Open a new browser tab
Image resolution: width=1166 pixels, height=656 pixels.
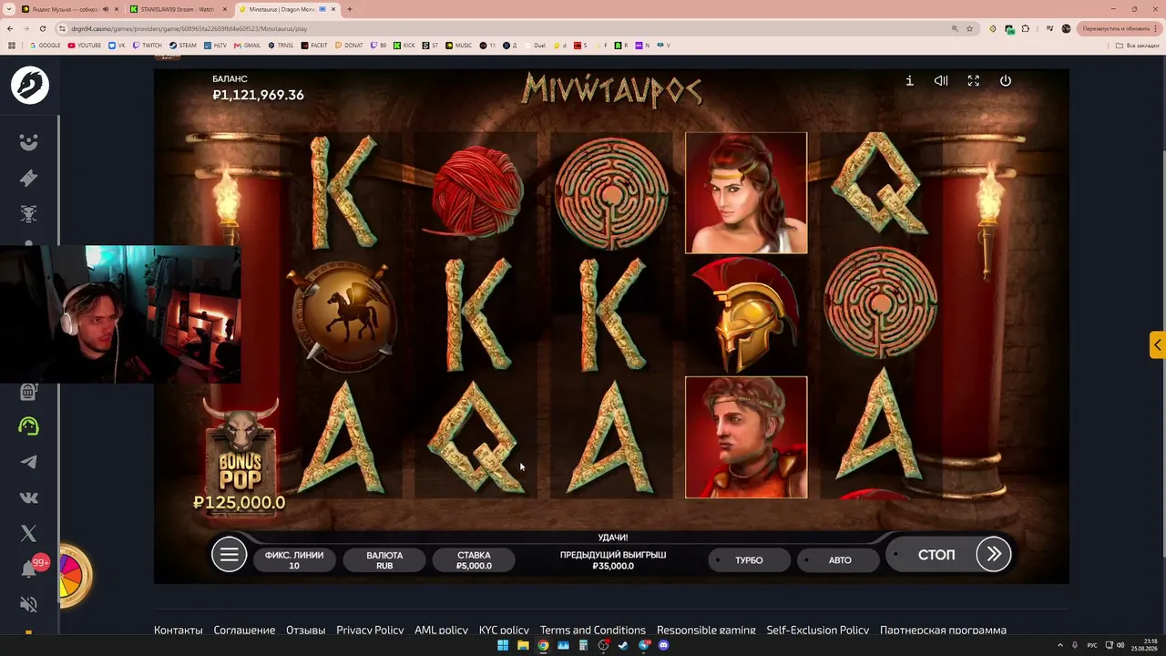[x=350, y=9]
